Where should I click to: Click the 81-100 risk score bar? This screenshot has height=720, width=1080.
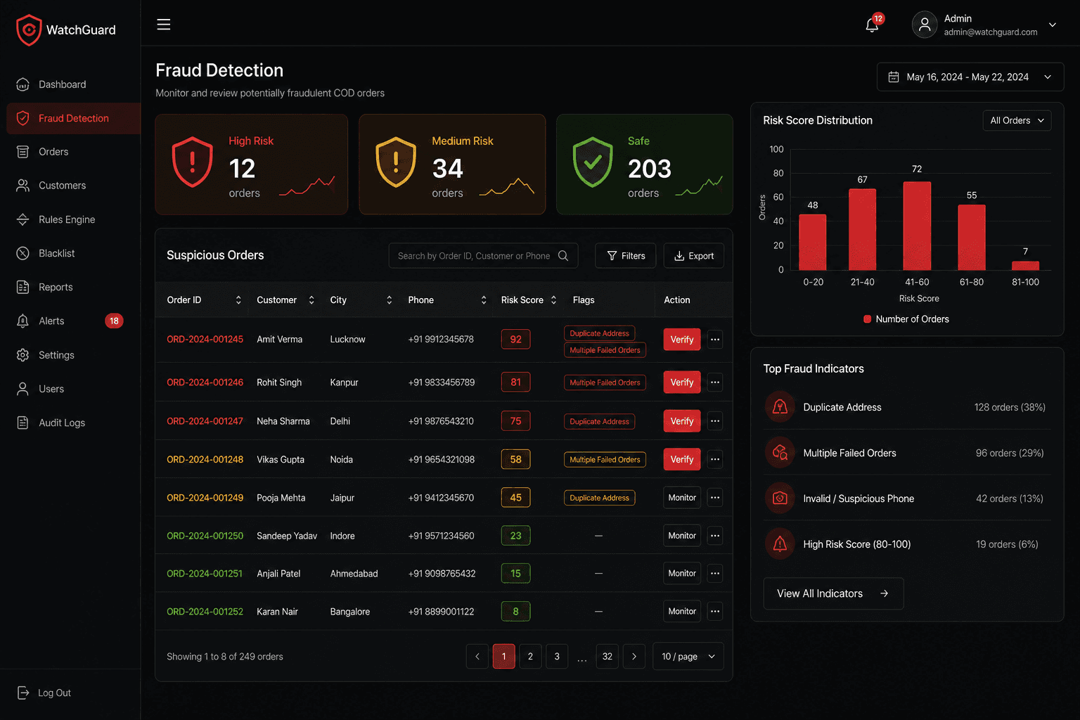(1025, 266)
